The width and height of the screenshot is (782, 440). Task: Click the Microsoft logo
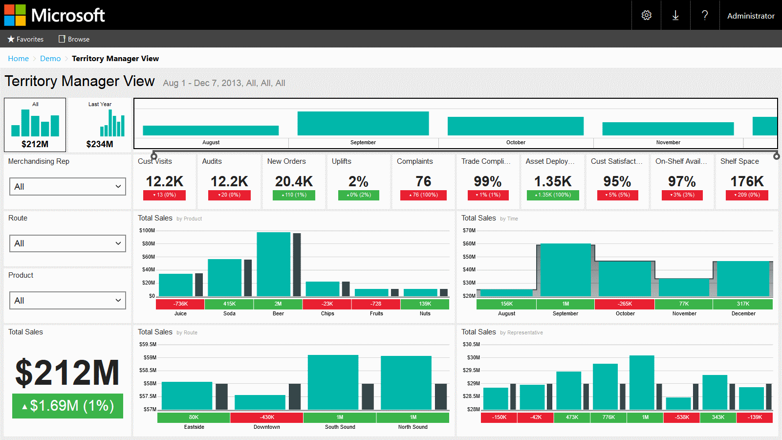point(54,15)
